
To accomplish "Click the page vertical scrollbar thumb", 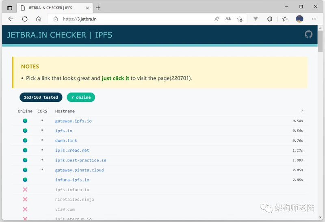I will 320,41.
